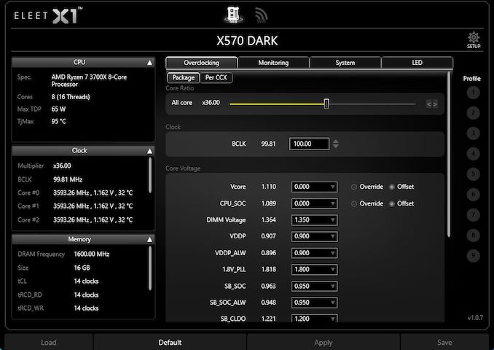The image size is (494, 350).
Task: Click the Save button
Action: (444, 343)
